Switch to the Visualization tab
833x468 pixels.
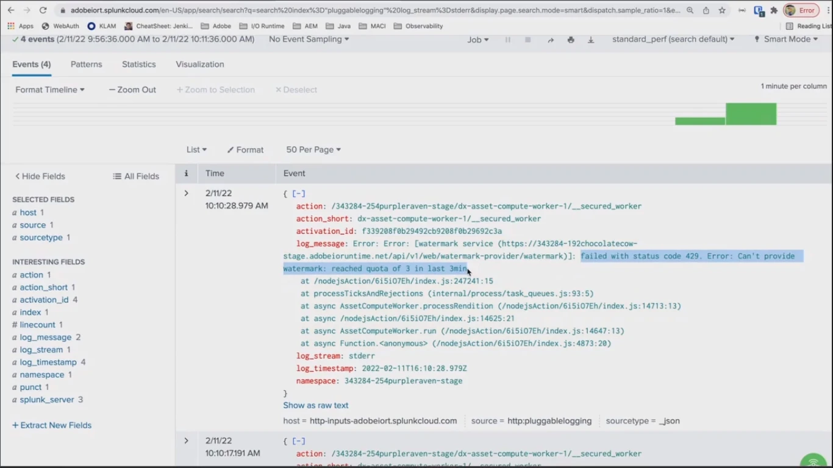pos(200,64)
